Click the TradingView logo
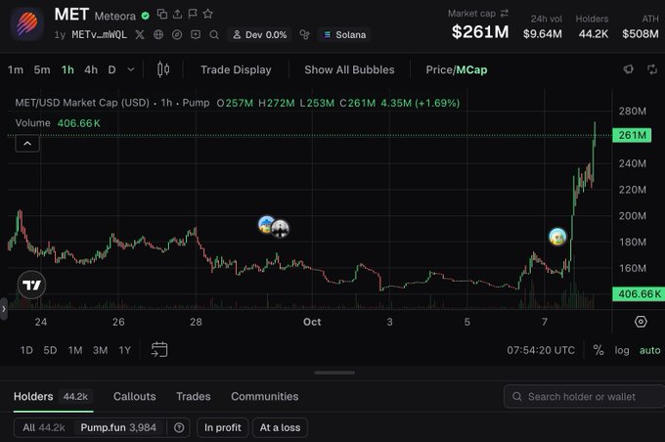Screen dimensions: 665x442 (31, 285)
